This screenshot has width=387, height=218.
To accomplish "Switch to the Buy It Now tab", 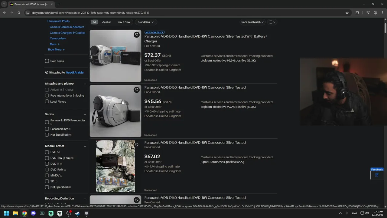I will pyautogui.click(x=124, y=22).
